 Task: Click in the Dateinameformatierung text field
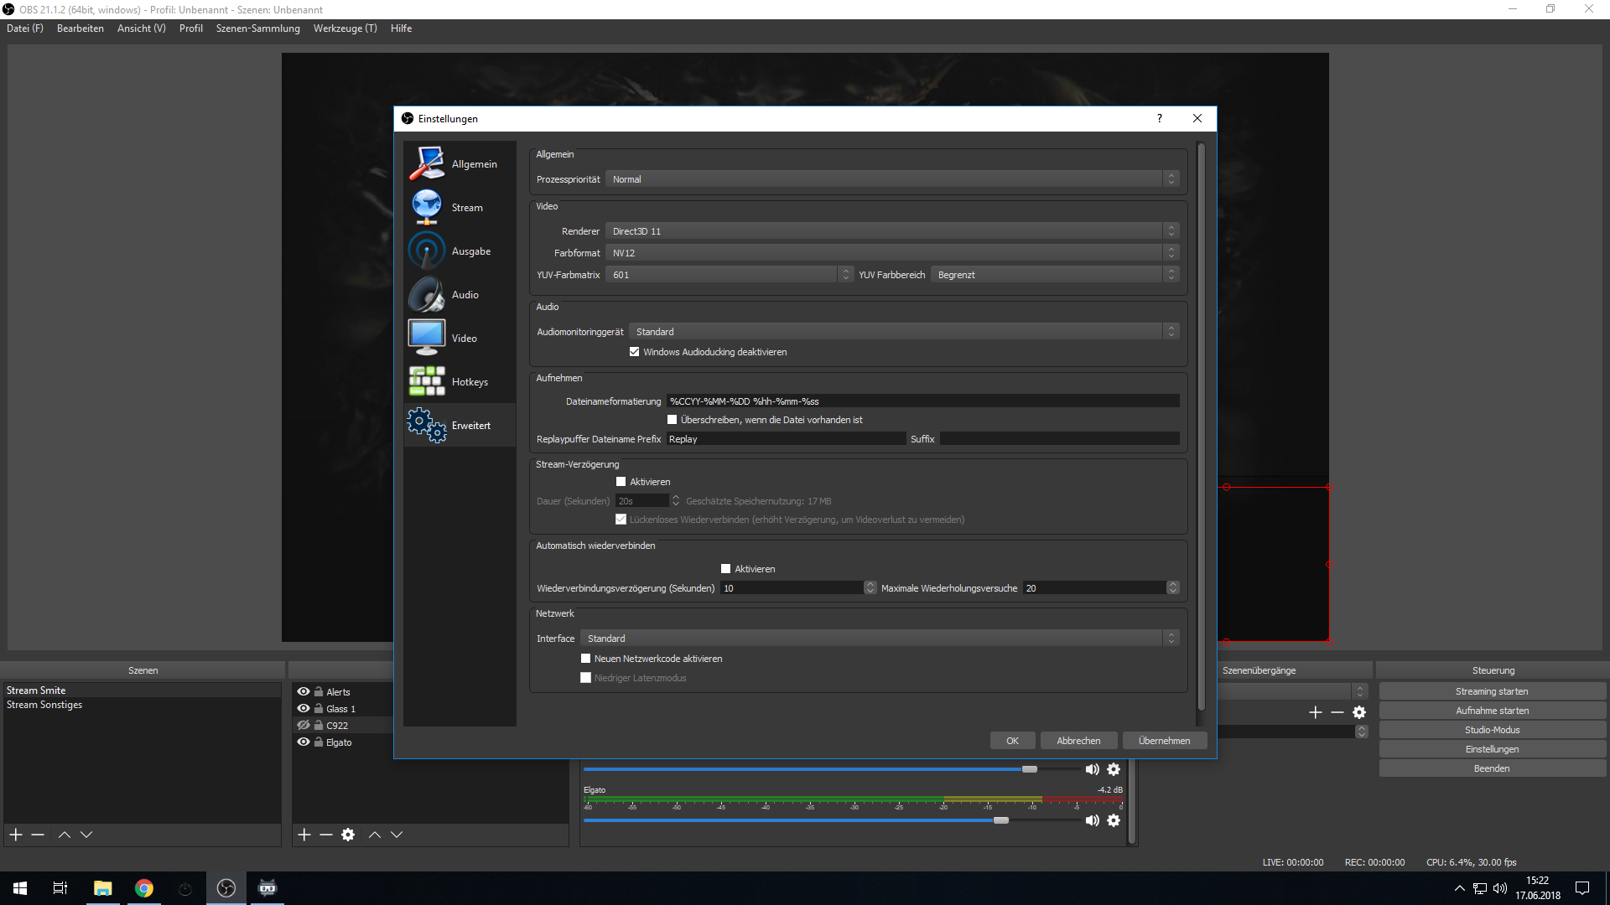tap(922, 401)
